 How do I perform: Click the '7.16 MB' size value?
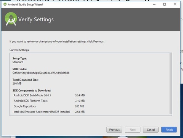[80, 101]
